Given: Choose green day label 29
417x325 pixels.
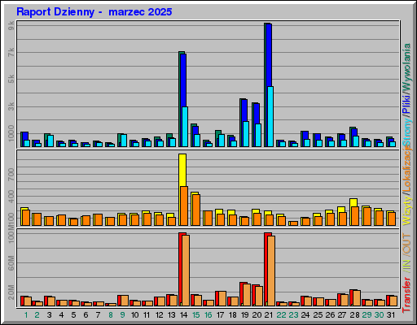Looking at the screenshot, I should pyautogui.click(x=367, y=315).
